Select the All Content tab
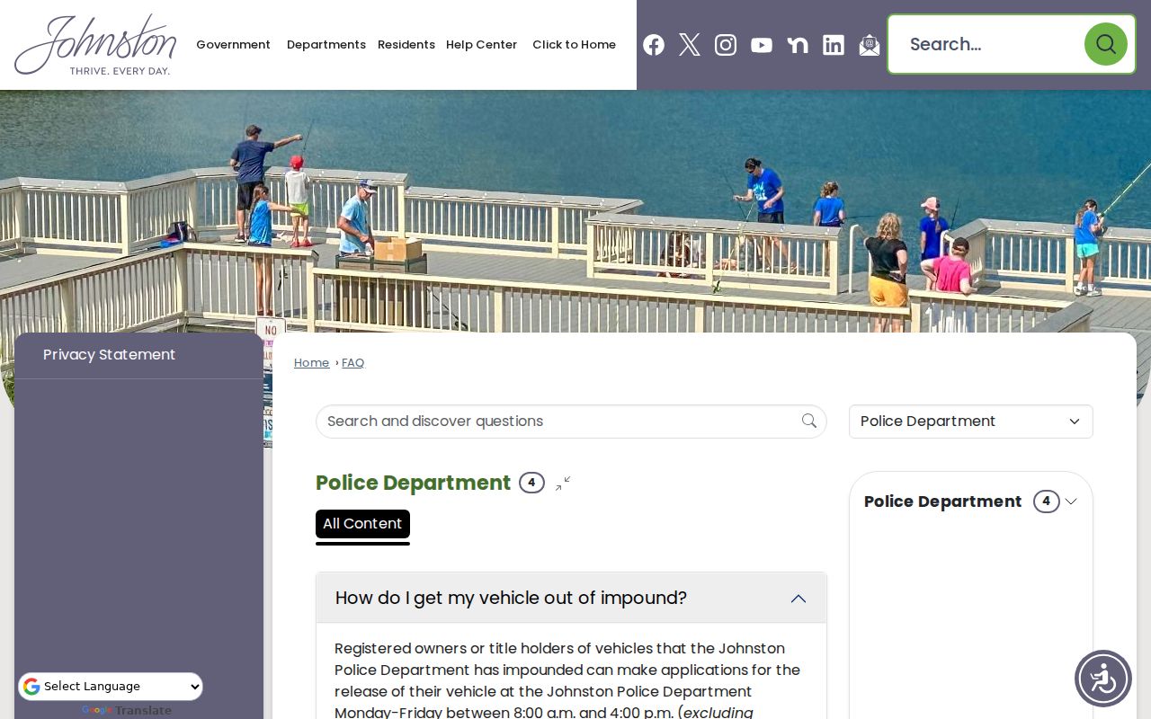The image size is (1151, 719). [362, 524]
